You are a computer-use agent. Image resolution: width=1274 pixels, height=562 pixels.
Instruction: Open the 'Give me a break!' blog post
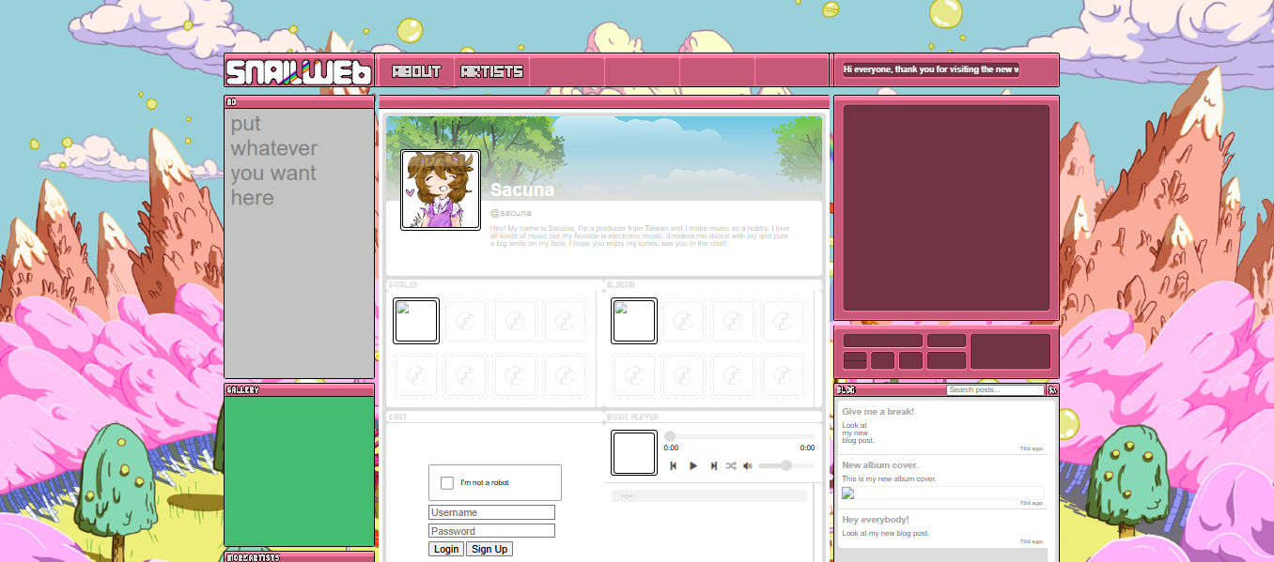coord(878,412)
